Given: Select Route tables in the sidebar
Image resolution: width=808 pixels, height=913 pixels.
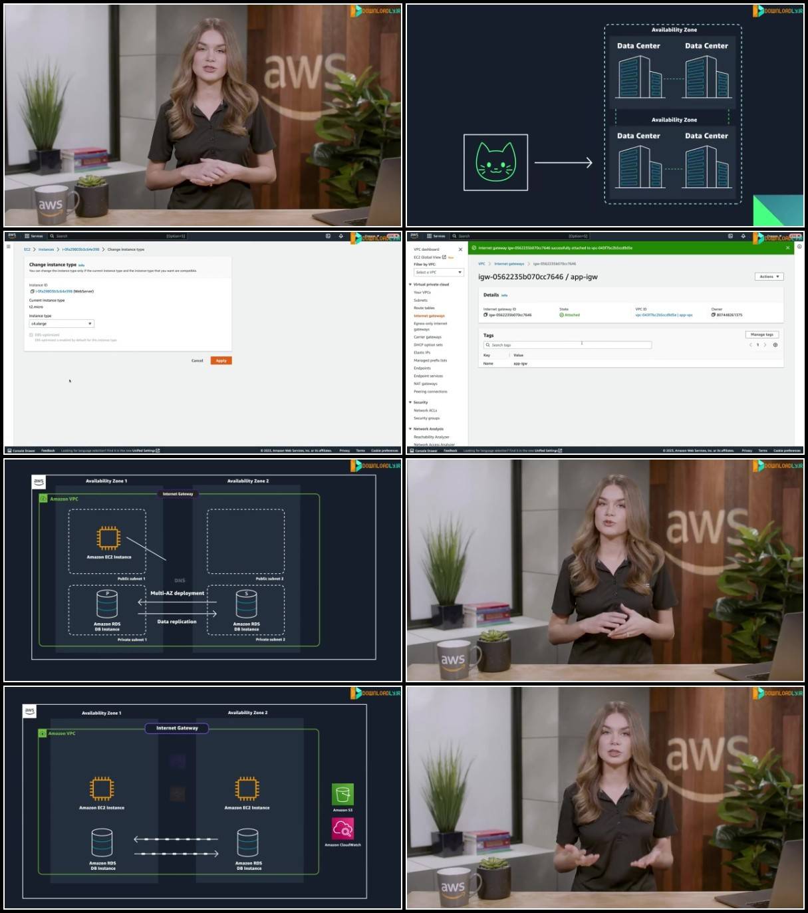Looking at the screenshot, I should 424,308.
